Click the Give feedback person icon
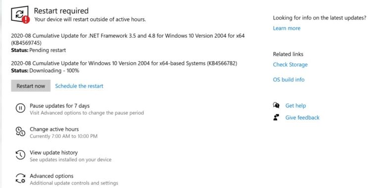376x188 pixels. pos(276,118)
